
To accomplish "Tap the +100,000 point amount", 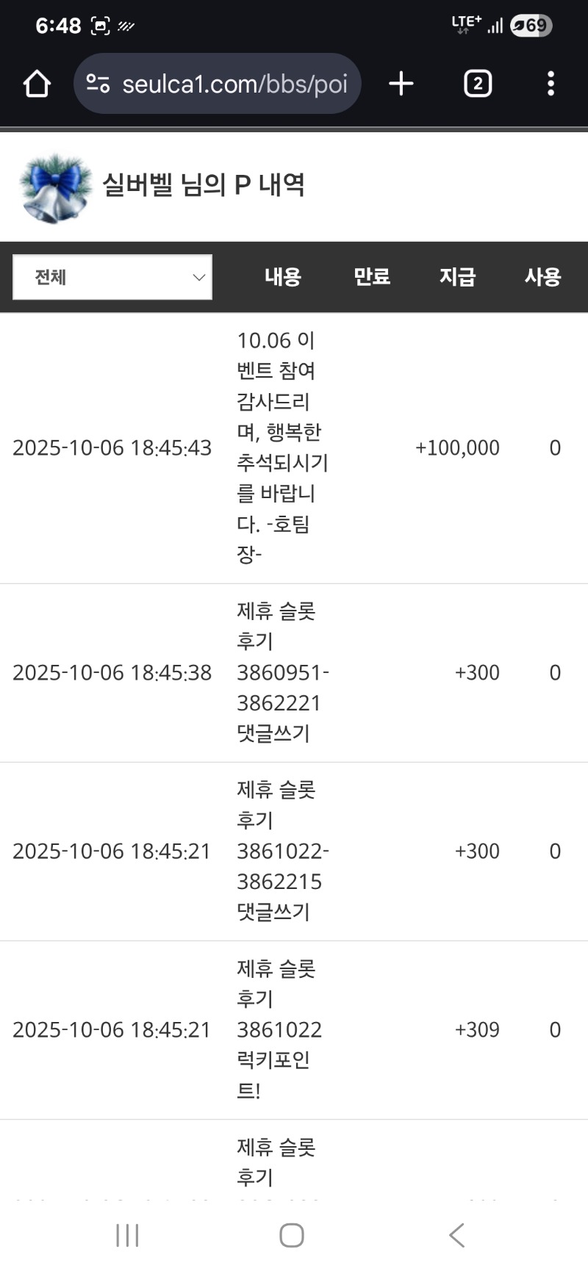I will pyautogui.click(x=457, y=447).
